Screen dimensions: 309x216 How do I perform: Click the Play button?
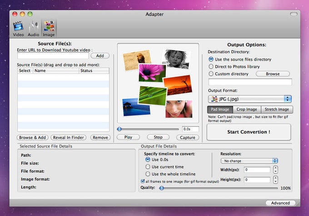[x=128, y=137]
